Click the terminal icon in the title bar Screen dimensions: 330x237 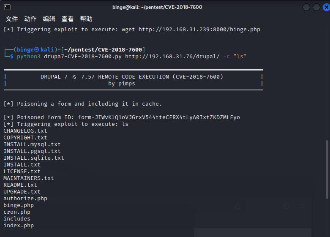click(7, 7)
